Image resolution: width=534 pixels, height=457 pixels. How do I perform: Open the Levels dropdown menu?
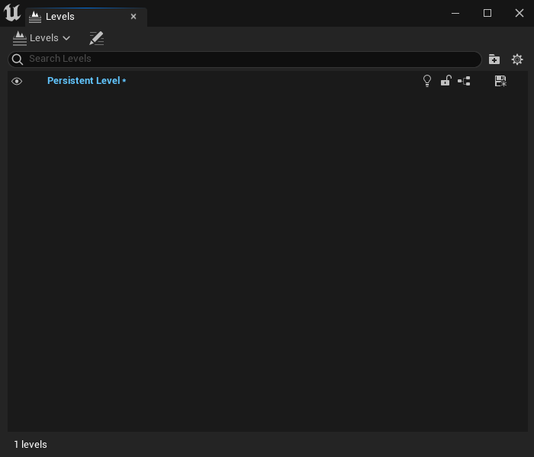point(41,38)
